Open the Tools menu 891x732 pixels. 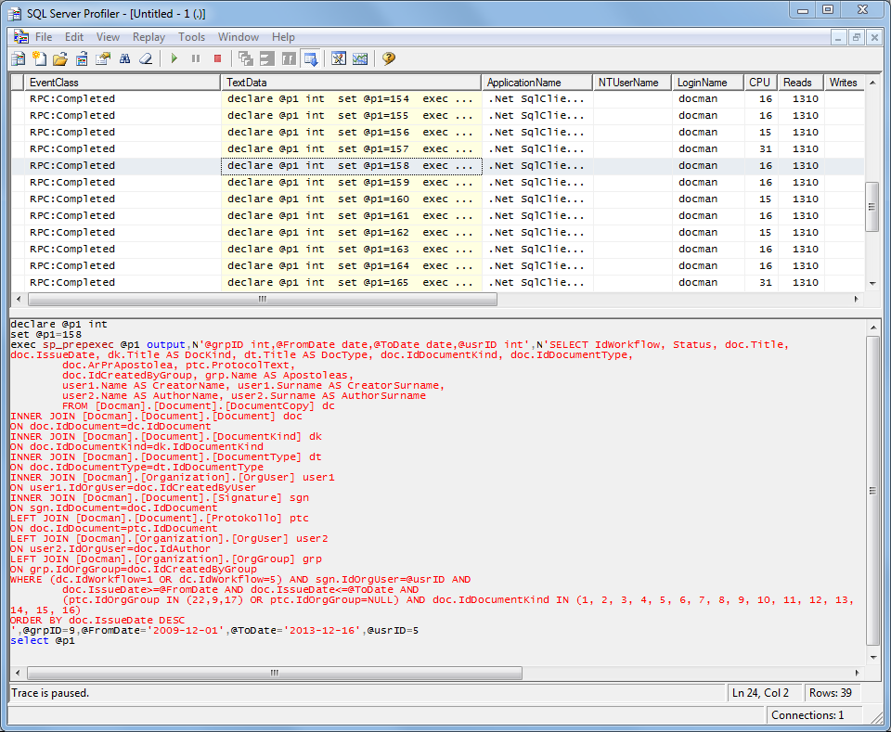pyautogui.click(x=191, y=37)
